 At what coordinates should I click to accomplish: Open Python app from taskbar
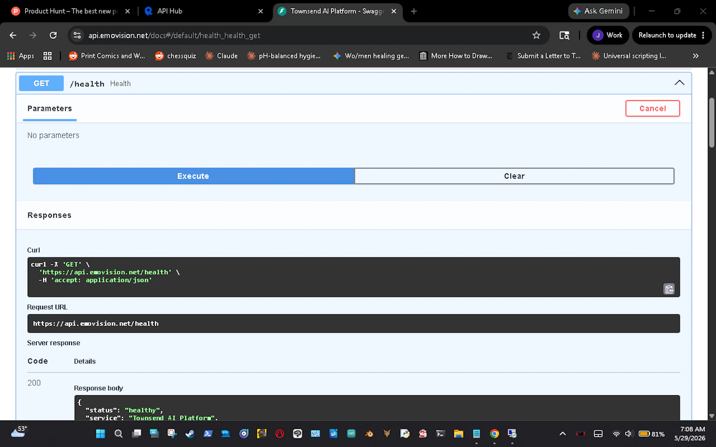[405, 434]
